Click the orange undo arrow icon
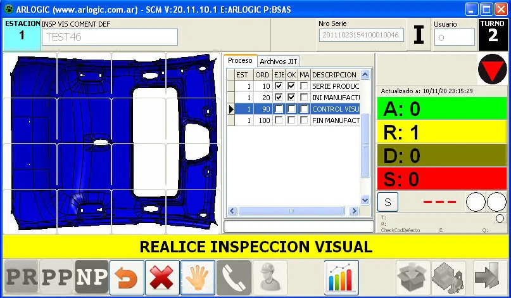Image resolution: width=511 pixels, height=298 pixels. click(127, 277)
